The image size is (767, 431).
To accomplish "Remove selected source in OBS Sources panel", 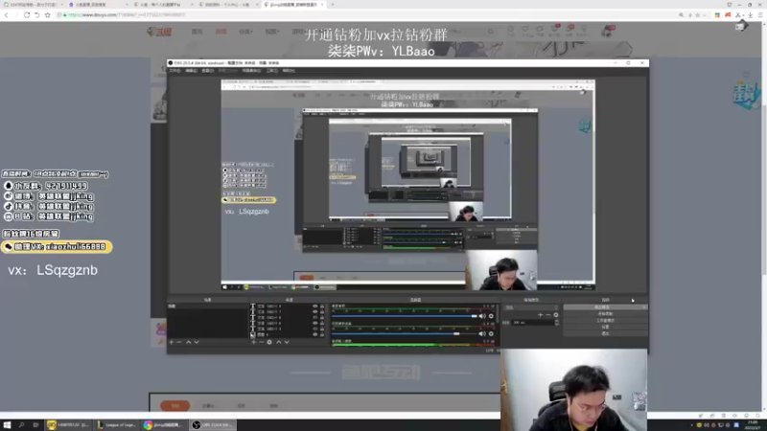I will (261, 342).
